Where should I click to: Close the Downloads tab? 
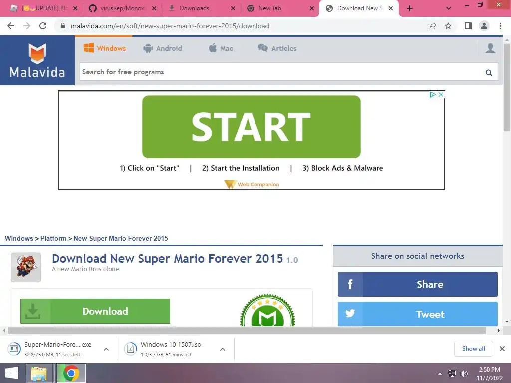[x=233, y=8]
